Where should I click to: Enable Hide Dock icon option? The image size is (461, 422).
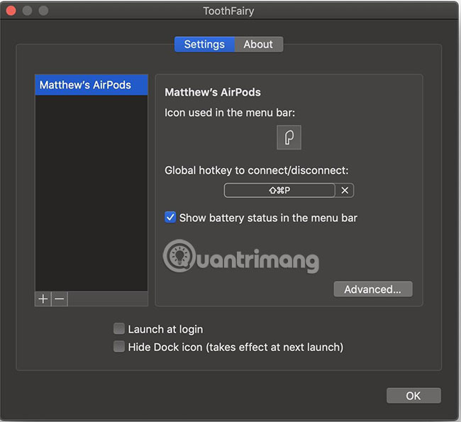click(119, 346)
